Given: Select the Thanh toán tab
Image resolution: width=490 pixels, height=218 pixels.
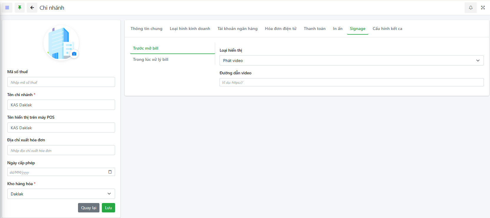Looking at the screenshot, I should (x=315, y=28).
